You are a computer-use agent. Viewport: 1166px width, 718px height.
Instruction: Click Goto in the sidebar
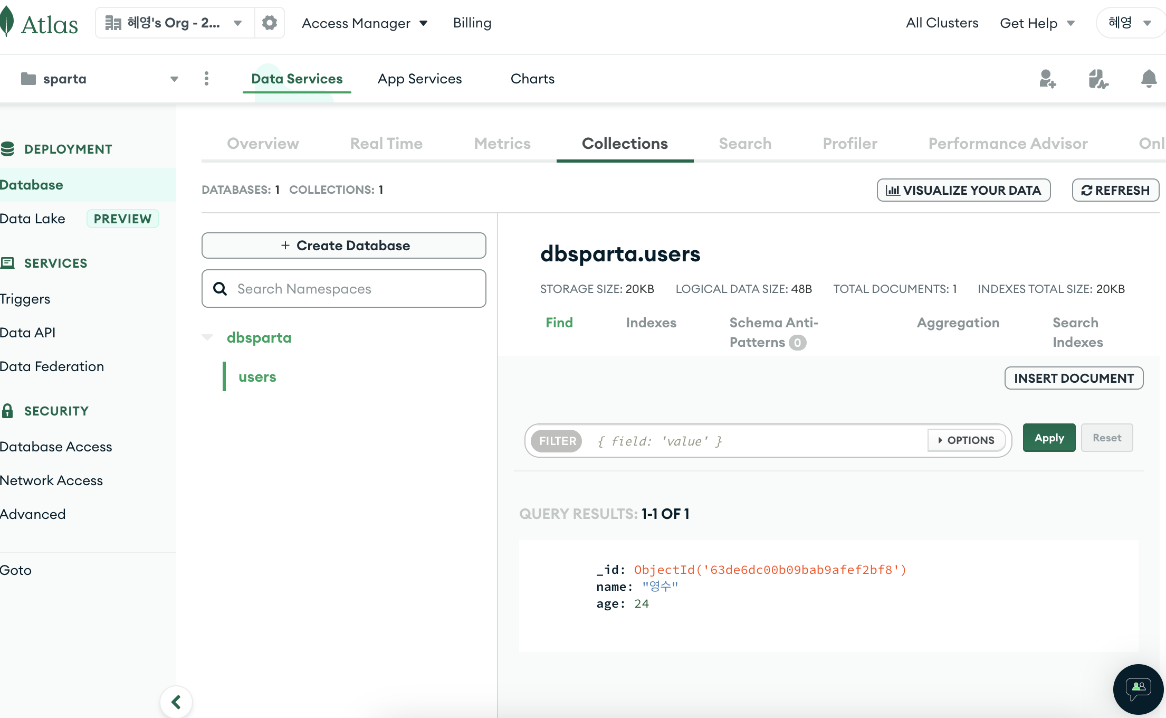click(x=16, y=570)
